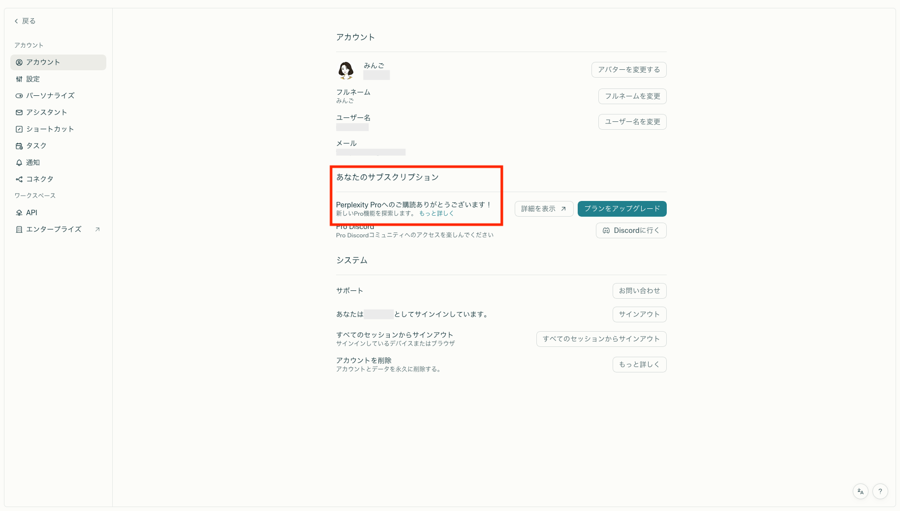Click the help question mark icon
The width and height of the screenshot is (900, 511).
880,491
